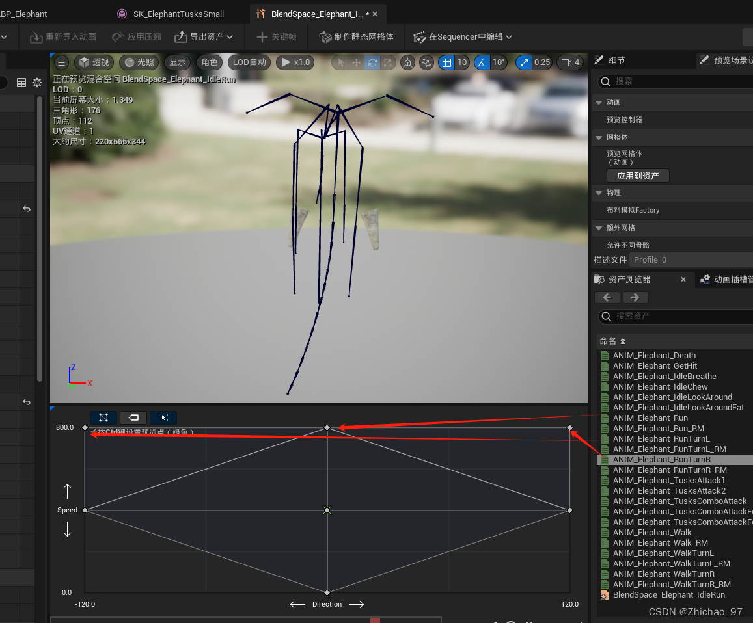Image resolution: width=753 pixels, height=623 pixels.
Task: Select ANIM_Elephant_IdleBreathe asset
Action: point(664,377)
